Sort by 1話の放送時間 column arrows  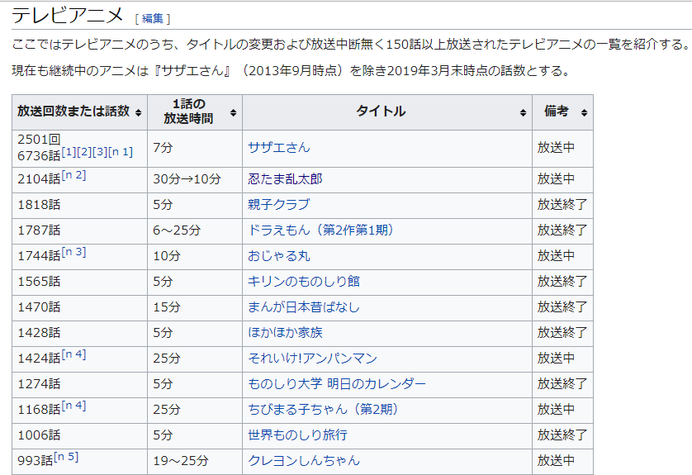pos(233,112)
